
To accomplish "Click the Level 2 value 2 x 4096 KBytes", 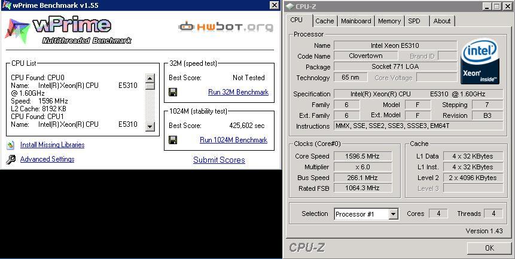I will coord(473,178).
